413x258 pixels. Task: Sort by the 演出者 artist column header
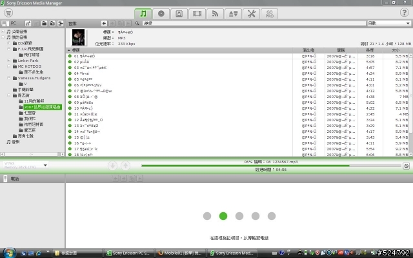pyautogui.click(x=308, y=50)
